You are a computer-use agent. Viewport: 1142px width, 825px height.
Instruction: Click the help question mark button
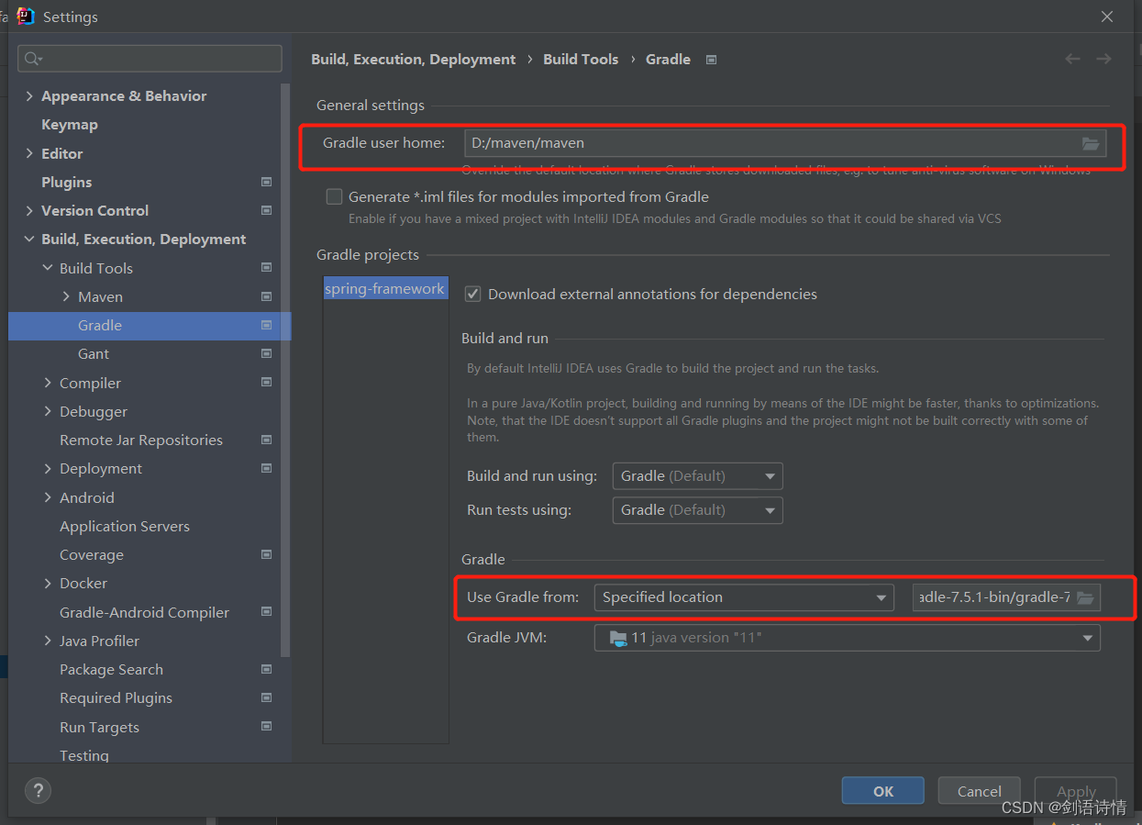[38, 790]
